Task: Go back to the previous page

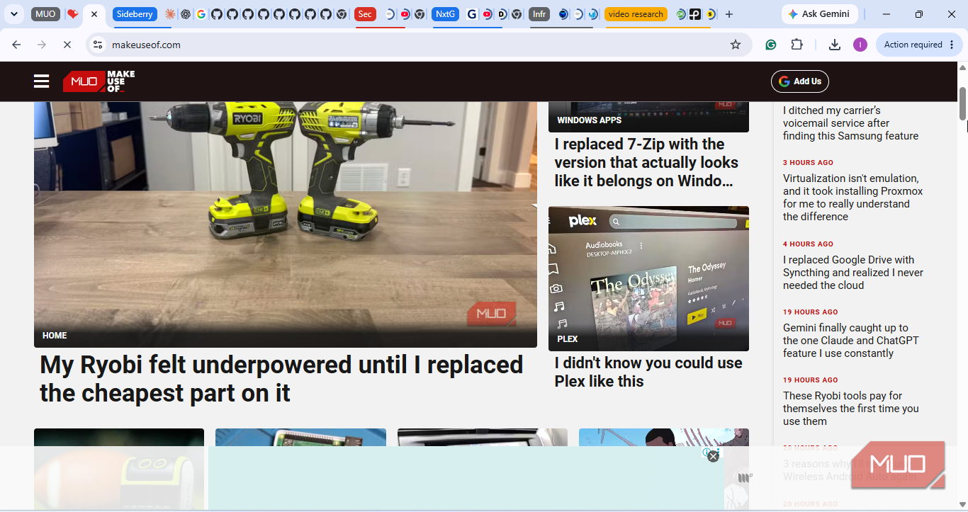Action: tap(16, 45)
